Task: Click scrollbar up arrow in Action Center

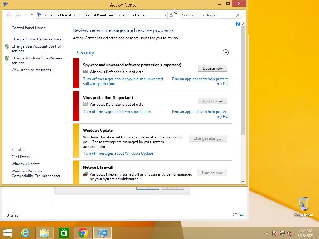Action: (243, 24)
